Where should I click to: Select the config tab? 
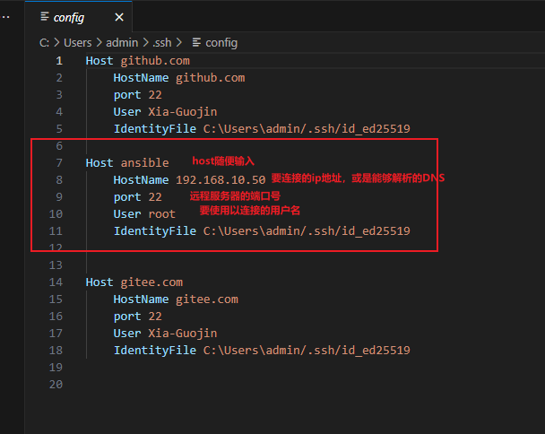click(x=79, y=17)
